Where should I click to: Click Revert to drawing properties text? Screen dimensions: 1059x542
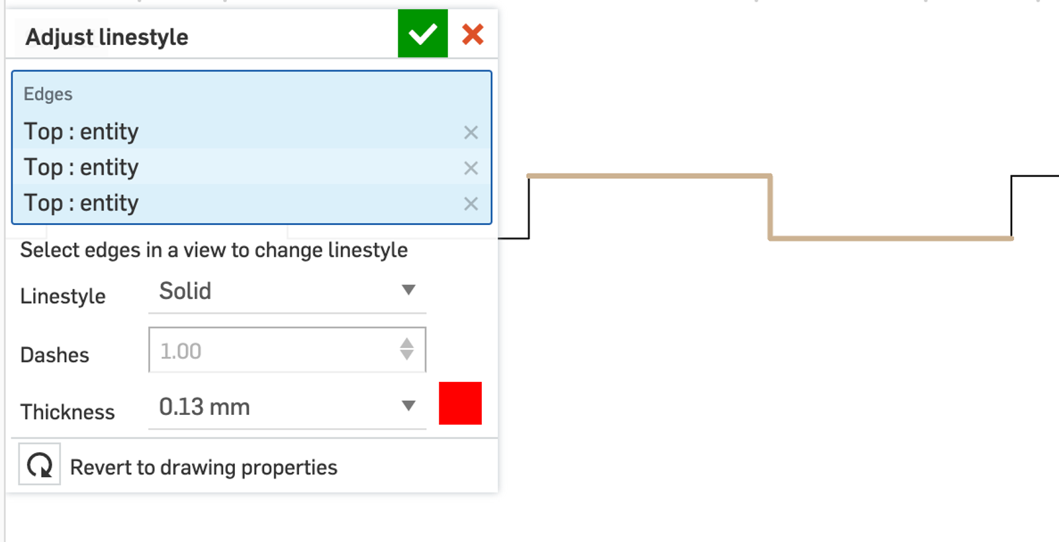[x=203, y=467]
